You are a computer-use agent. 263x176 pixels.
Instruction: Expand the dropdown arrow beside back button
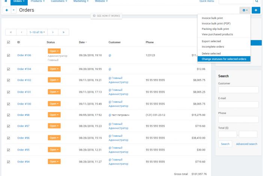[14, 10]
